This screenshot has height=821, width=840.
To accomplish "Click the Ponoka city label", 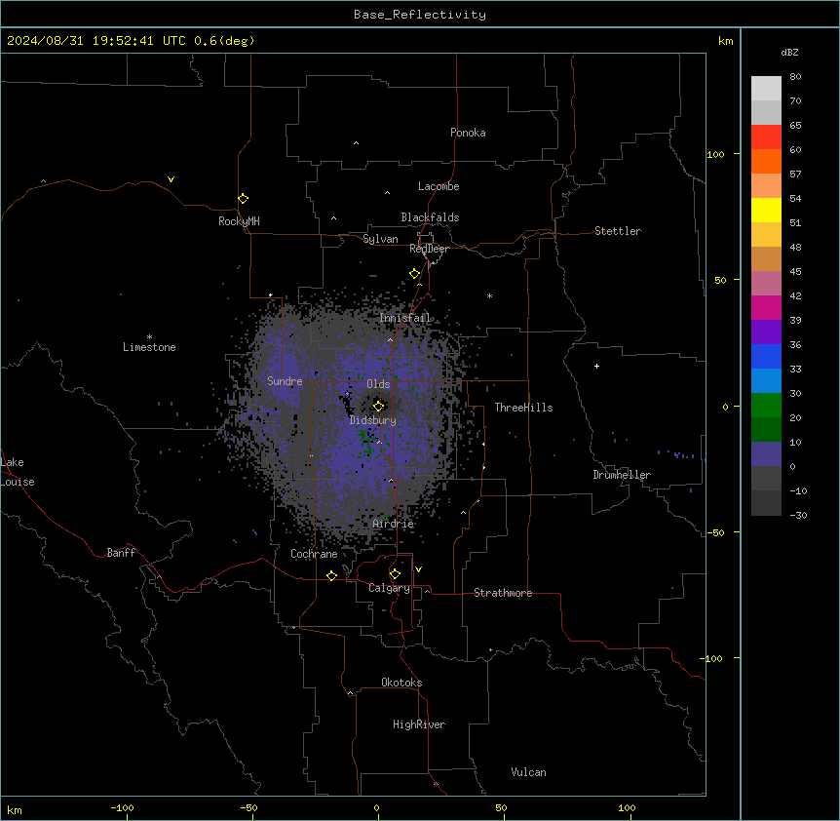I will click(468, 133).
